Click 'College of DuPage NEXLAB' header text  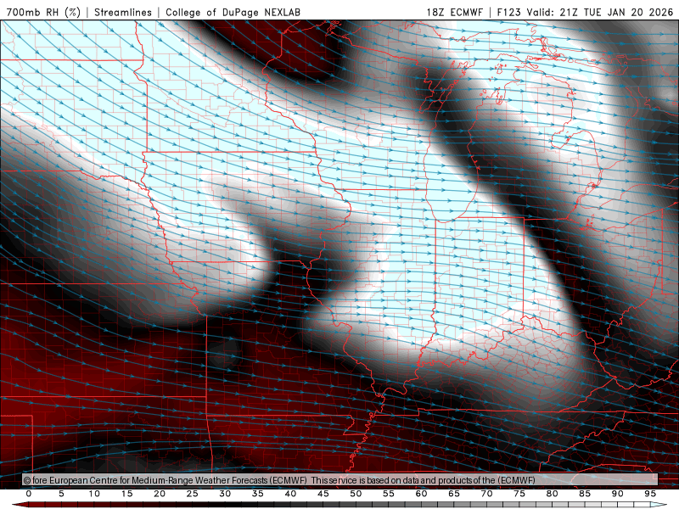[x=233, y=12]
